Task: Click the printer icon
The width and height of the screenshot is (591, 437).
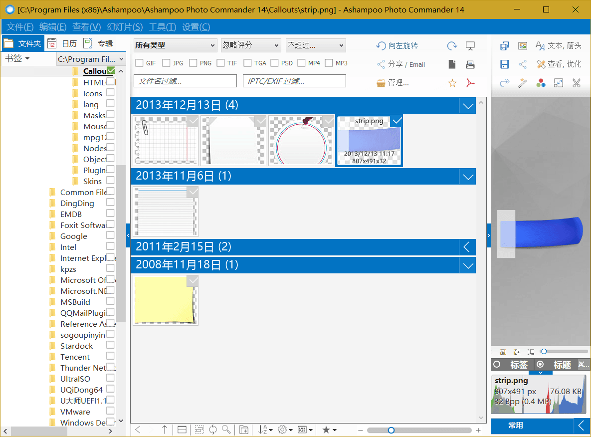Action: 470,64
